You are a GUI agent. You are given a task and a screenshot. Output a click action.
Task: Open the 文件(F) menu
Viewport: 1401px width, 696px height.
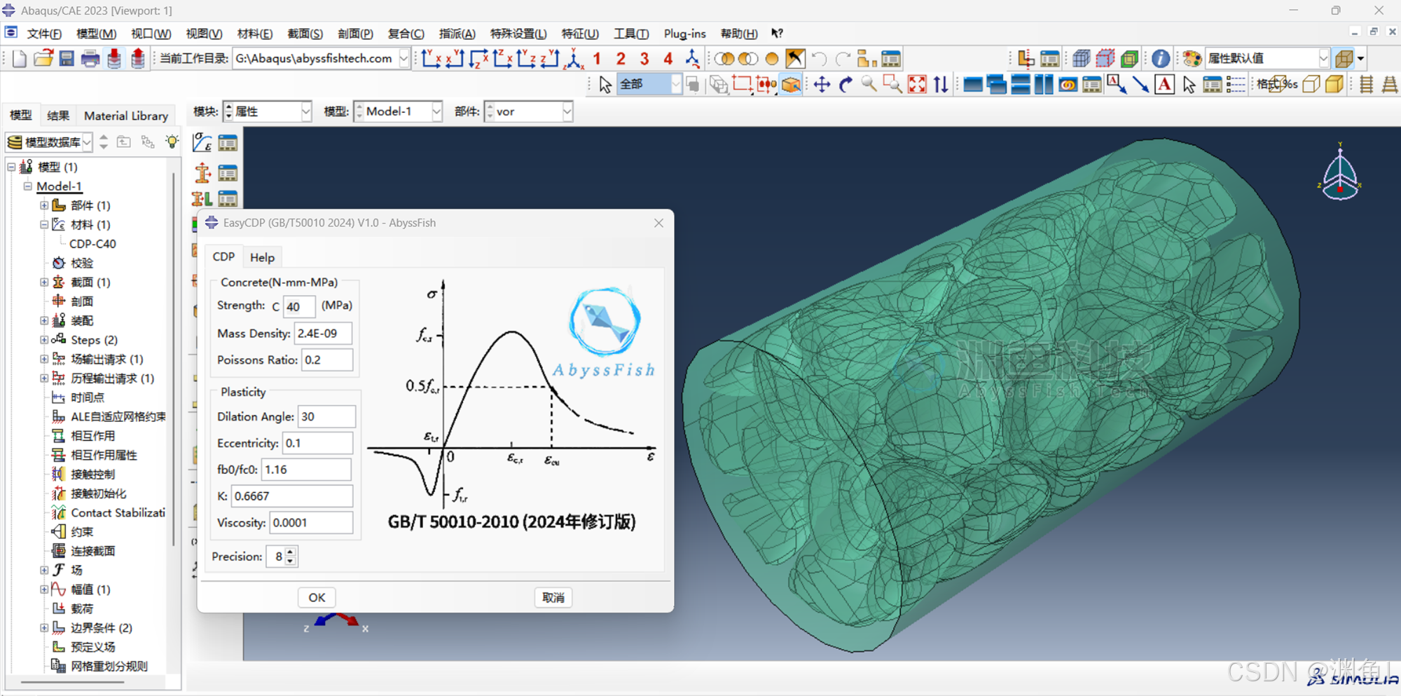(x=44, y=34)
